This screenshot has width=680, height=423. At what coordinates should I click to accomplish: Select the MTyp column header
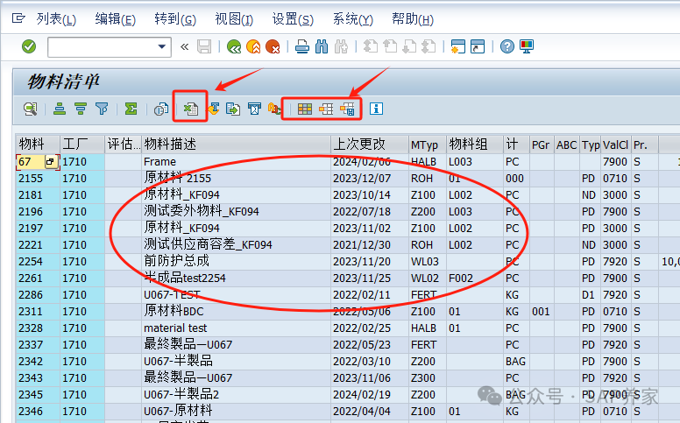coord(428,144)
